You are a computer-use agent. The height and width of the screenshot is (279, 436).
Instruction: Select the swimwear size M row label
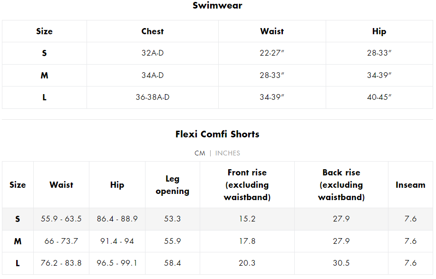(x=44, y=75)
